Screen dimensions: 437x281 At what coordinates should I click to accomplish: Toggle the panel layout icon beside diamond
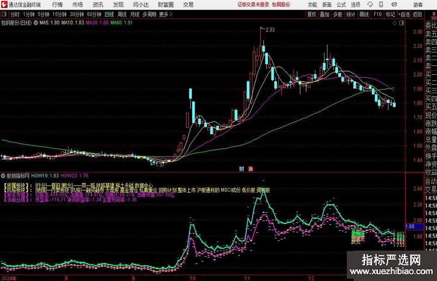401,23
